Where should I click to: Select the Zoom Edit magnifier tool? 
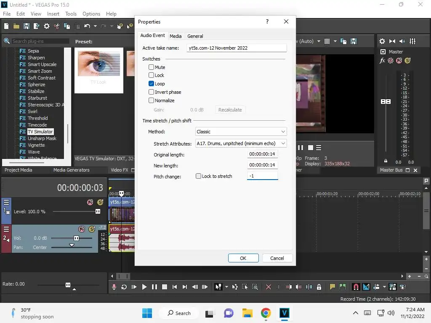coord(255,287)
